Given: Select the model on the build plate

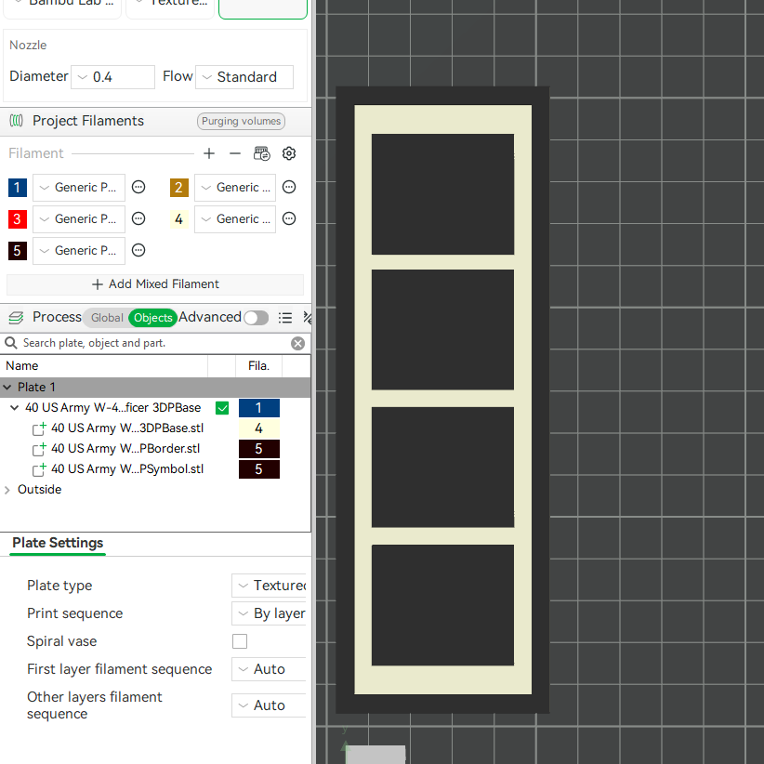Looking at the screenshot, I should [442, 400].
